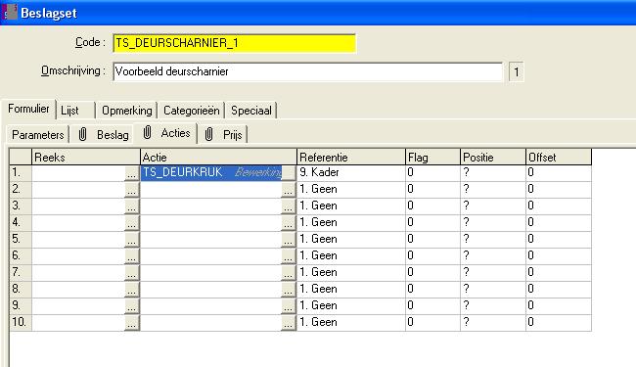This screenshot has width=636, height=367.
Task: Click the 9. Kader reference cell
Action: [x=351, y=173]
